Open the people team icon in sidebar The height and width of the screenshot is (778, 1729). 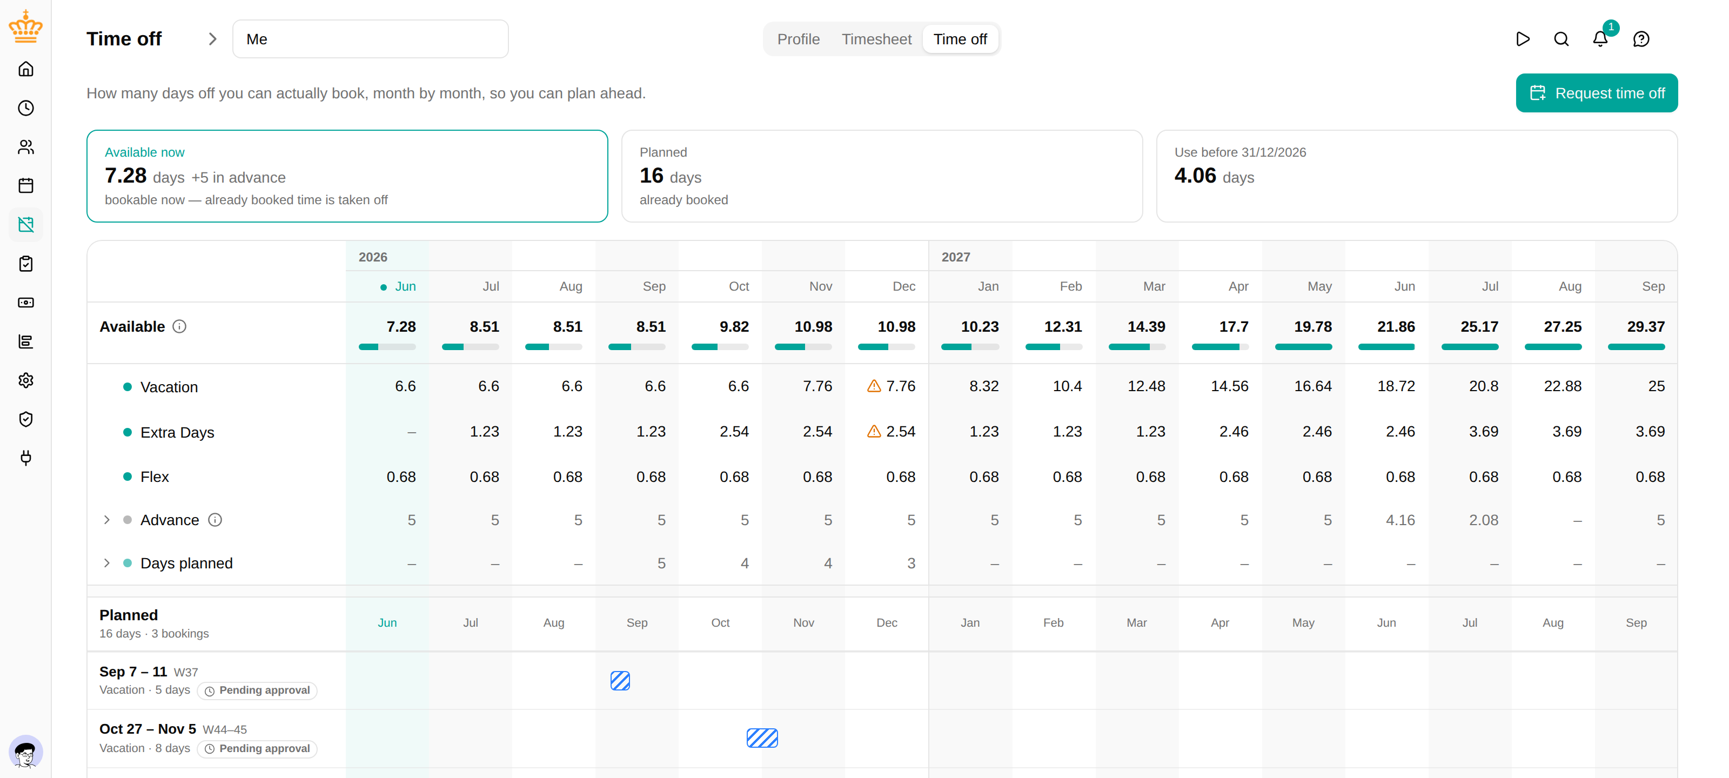click(x=25, y=147)
